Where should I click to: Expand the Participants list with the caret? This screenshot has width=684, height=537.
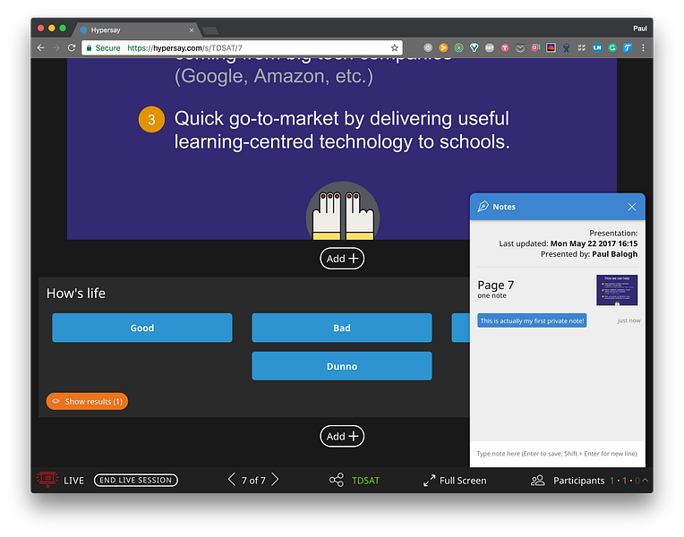point(646,480)
